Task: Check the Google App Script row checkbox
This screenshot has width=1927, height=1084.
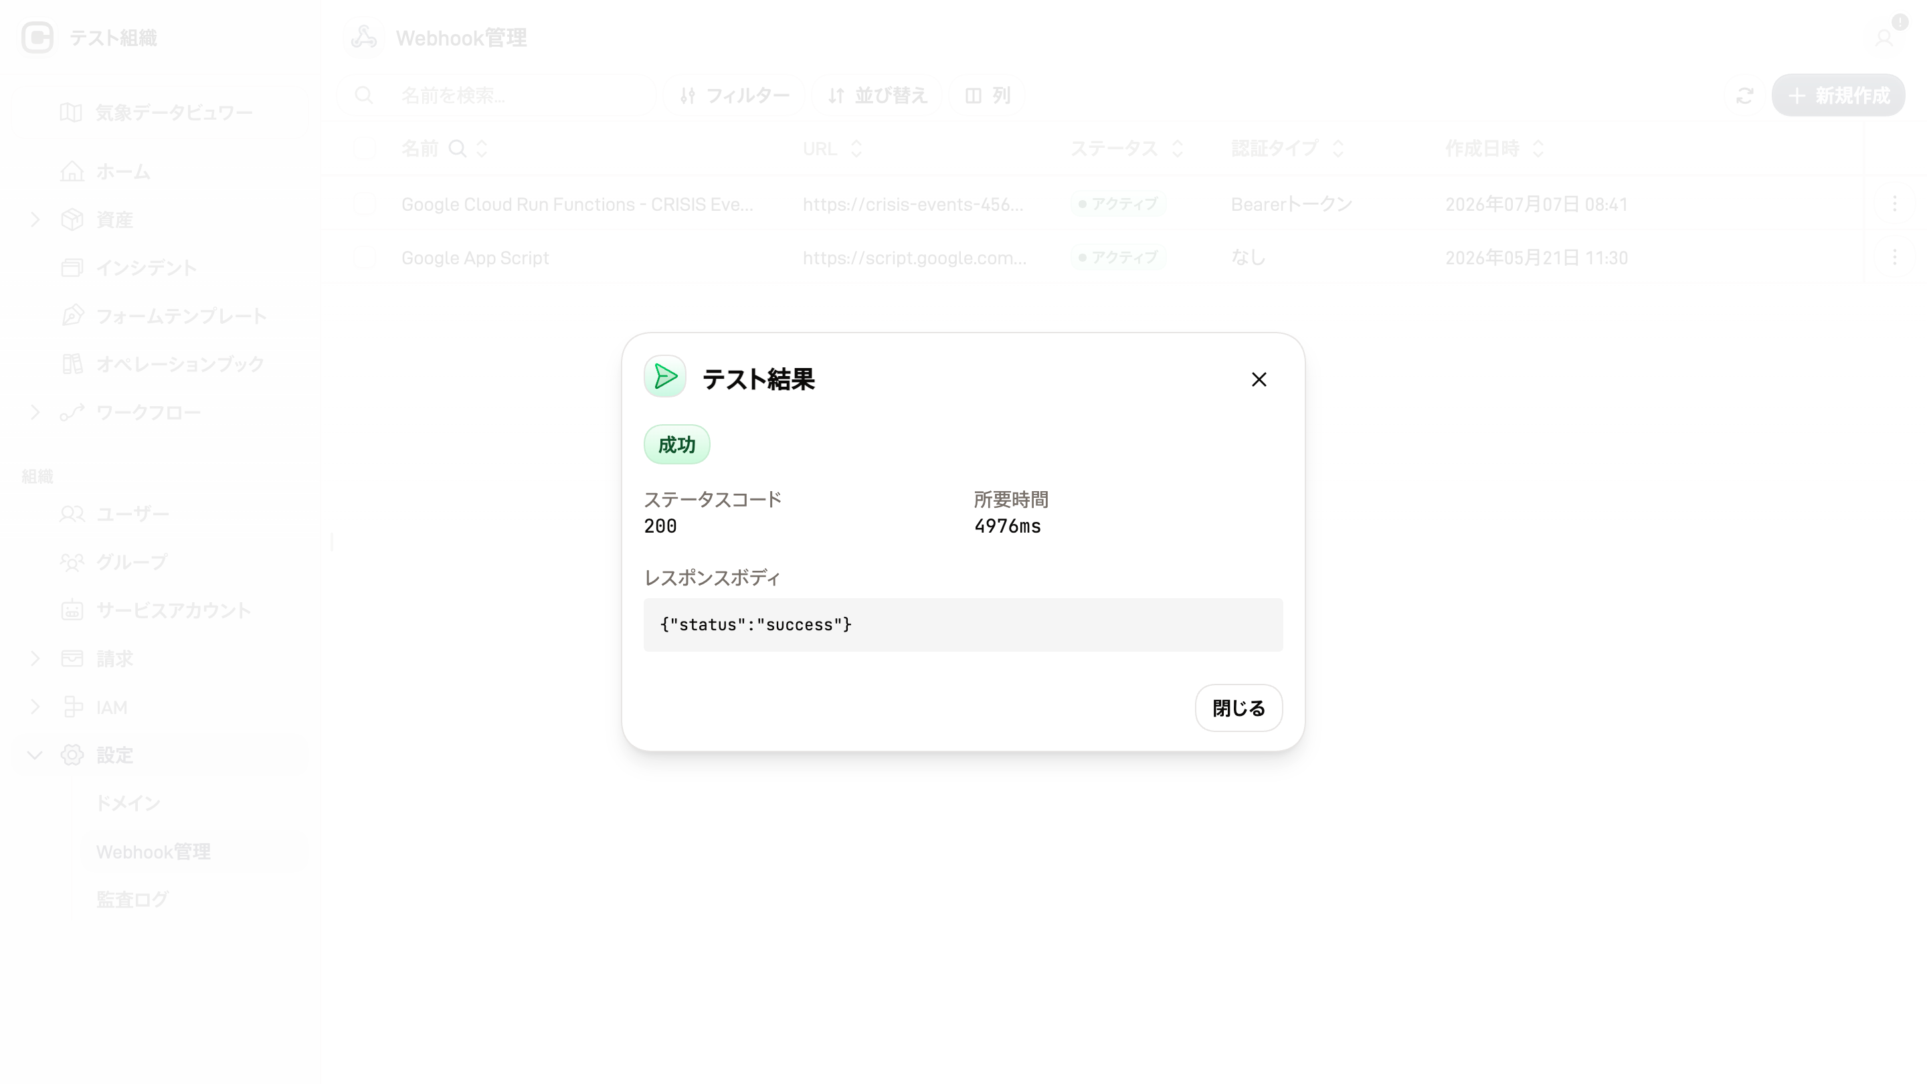Action: 364,258
